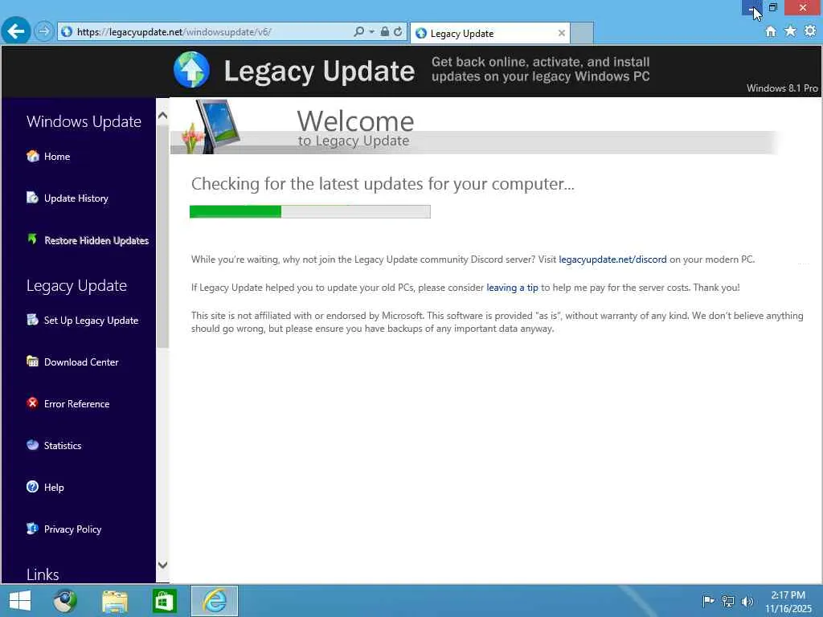This screenshot has height=617, width=823.
Task: Click the browser Back arrow button
Action: coord(16,31)
